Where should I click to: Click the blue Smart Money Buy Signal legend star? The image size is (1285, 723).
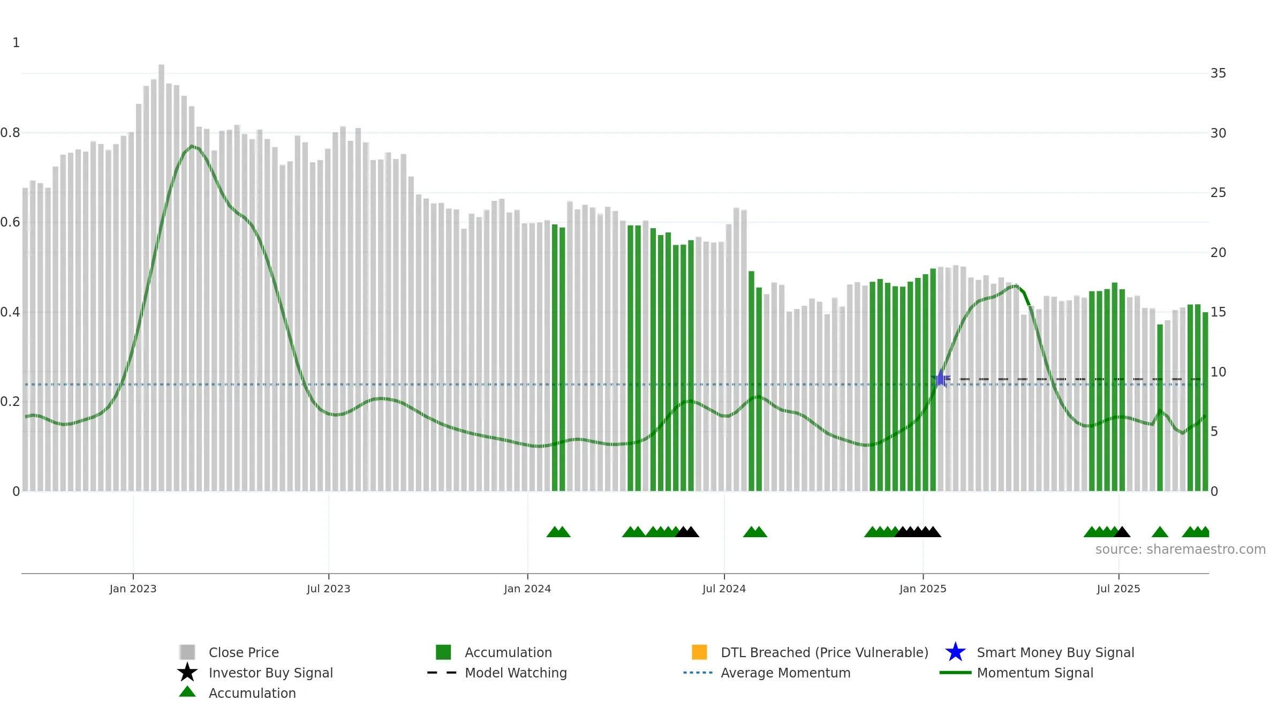point(955,652)
